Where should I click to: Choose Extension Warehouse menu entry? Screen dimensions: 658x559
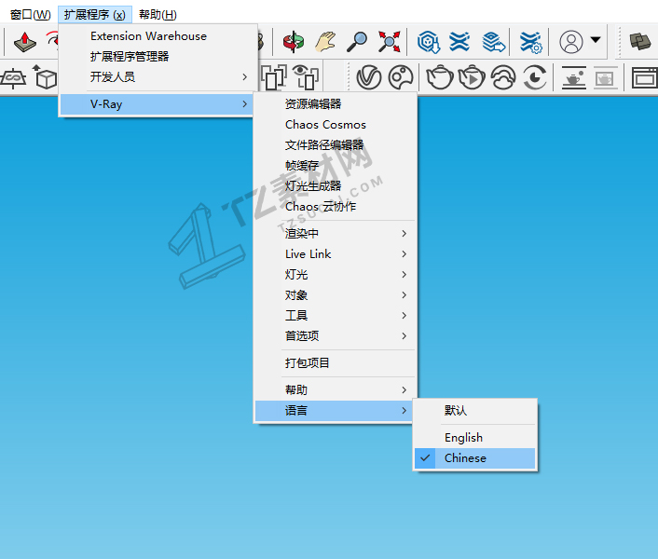point(158,36)
